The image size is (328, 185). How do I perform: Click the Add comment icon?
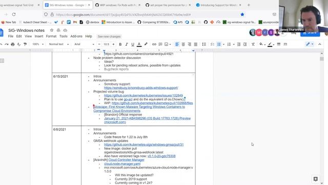160,44
